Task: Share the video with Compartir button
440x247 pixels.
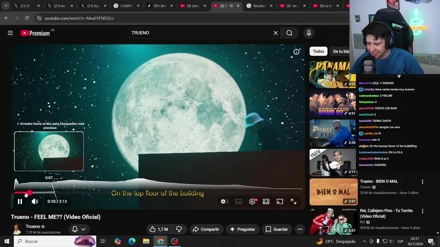Action: click(x=206, y=229)
